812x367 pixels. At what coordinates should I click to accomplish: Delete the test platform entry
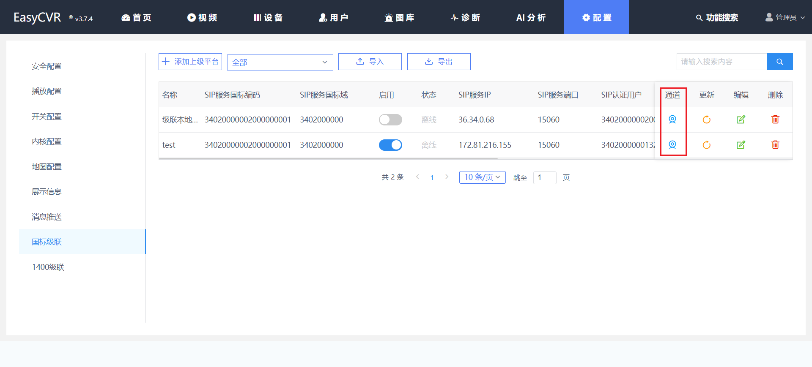[775, 145]
